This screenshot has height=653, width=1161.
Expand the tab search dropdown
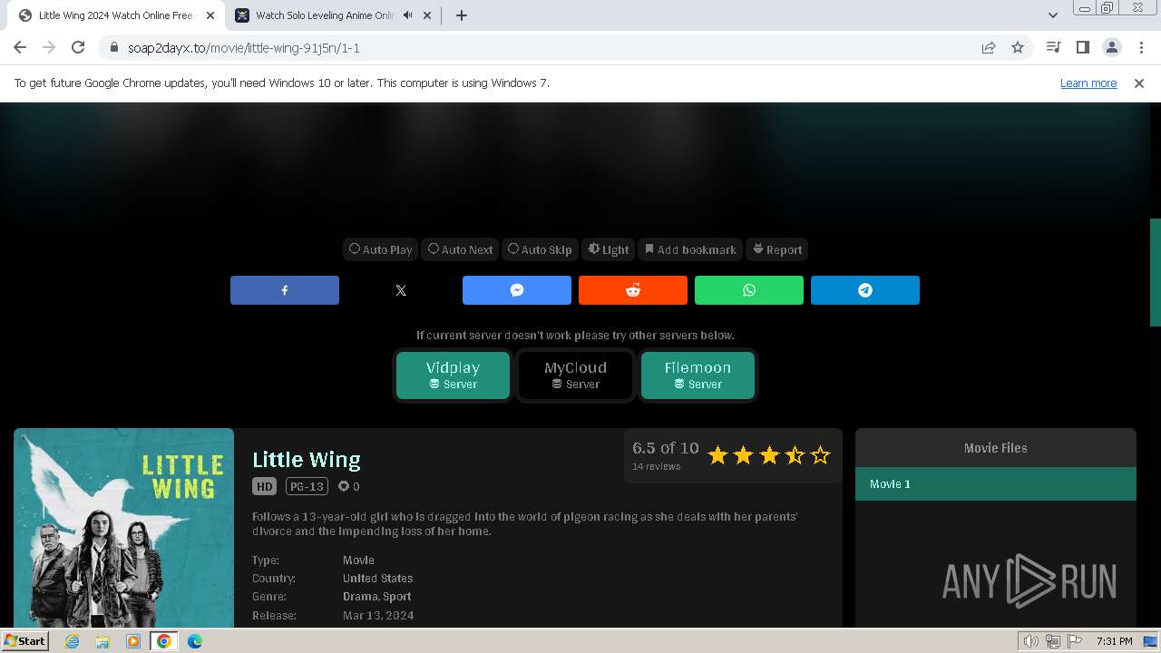tap(1053, 15)
